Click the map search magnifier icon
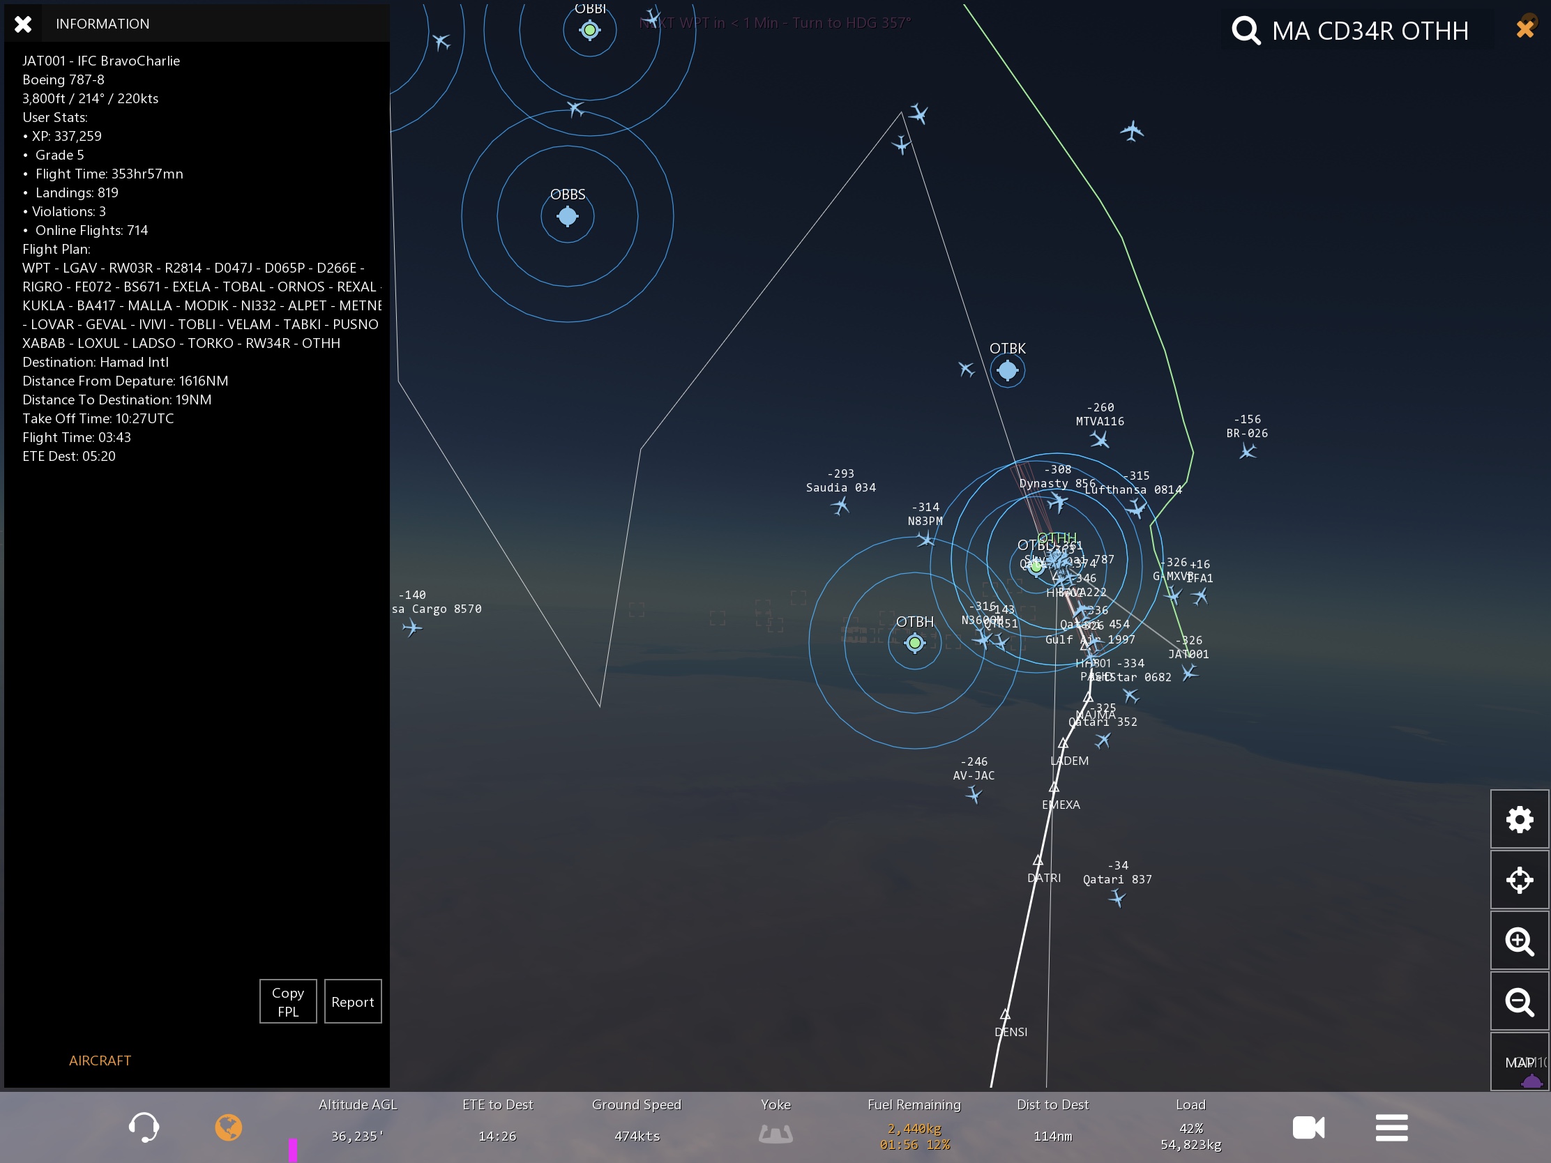 pos(1246,31)
